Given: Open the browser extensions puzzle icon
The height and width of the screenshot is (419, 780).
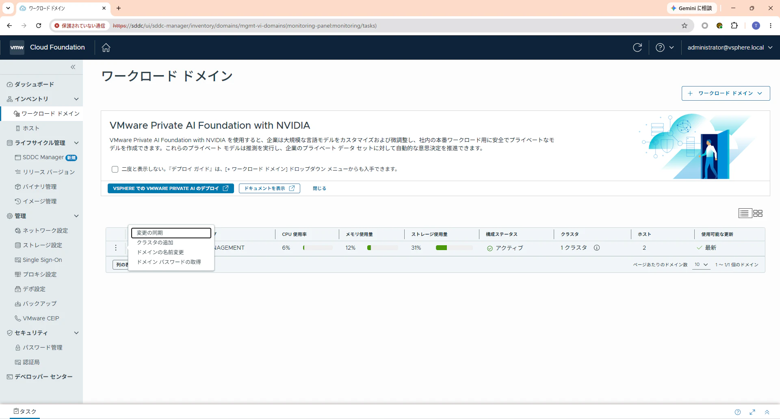Looking at the screenshot, I should click(734, 26).
